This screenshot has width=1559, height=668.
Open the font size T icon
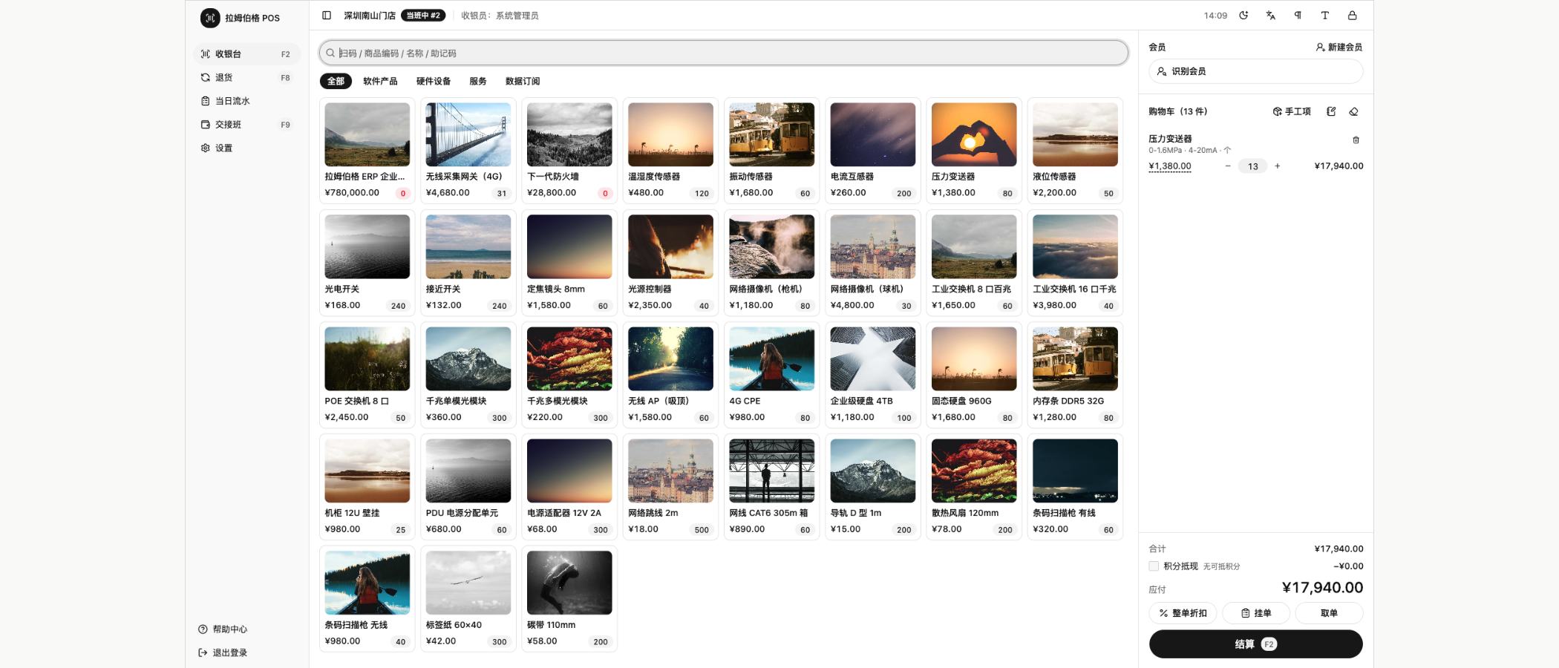click(1325, 16)
